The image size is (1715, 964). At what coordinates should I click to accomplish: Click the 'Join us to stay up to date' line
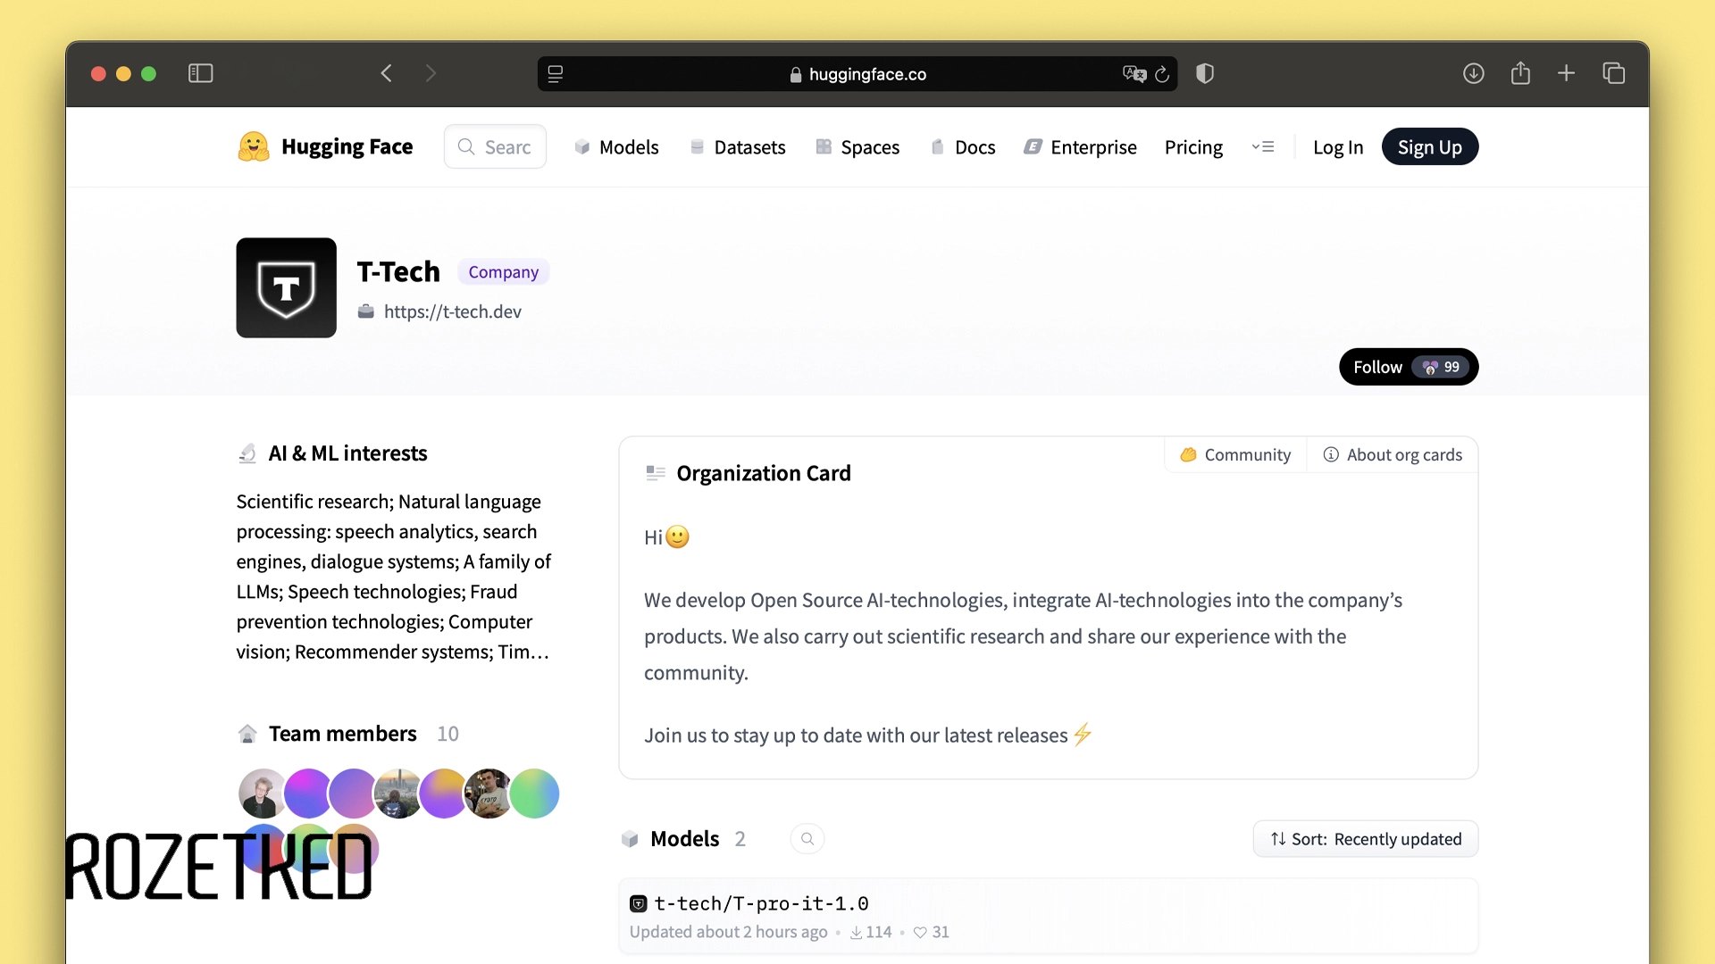click(868, 735)
